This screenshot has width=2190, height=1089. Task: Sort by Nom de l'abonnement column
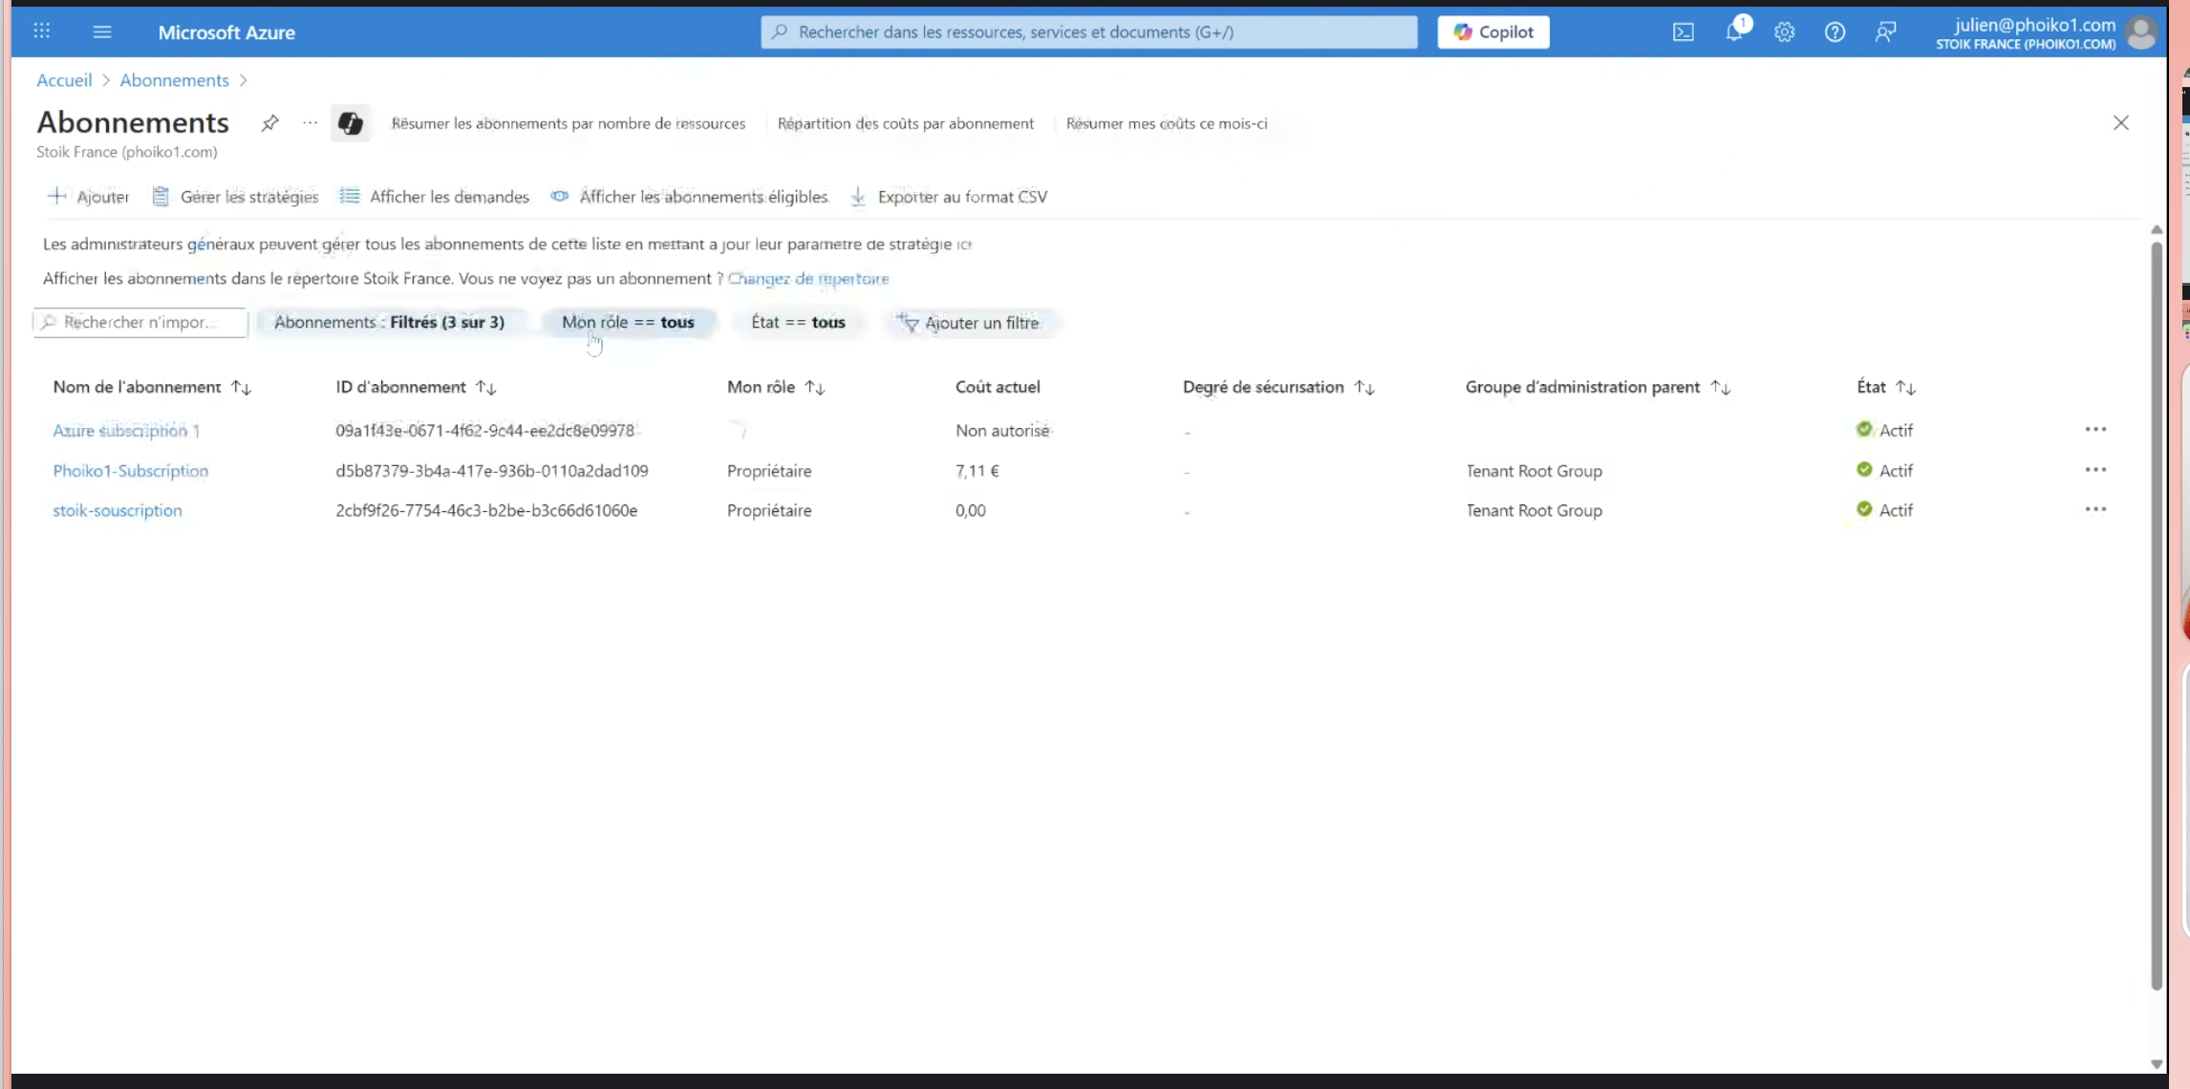click(241, 387)
